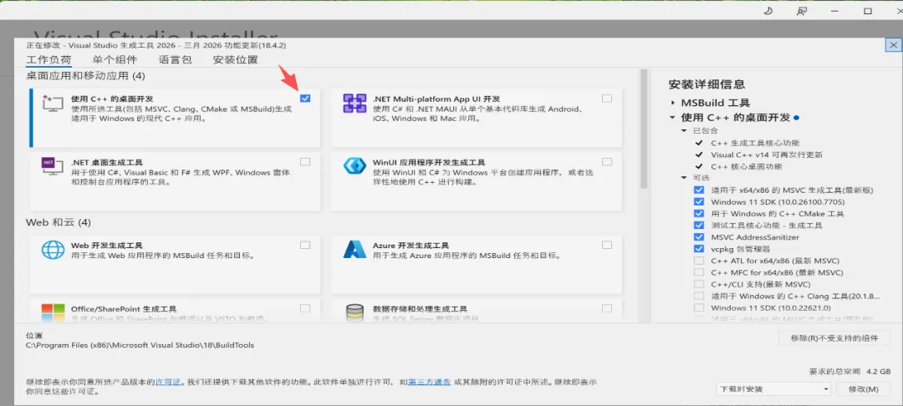Uncheck 用于 Windows 的 C++ CMake 工具
Image resolution: width=903 pixels, height=406 pixels.
699,213
